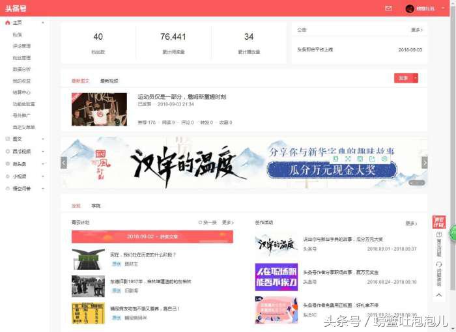
Task: Switch to the 最新图文 tab
Action: pos(81,81)
